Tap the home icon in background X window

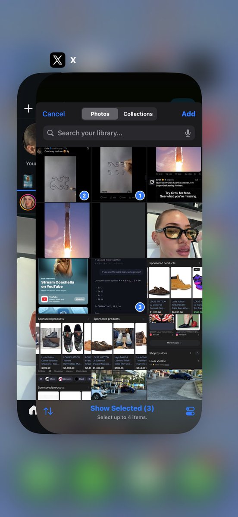pos(33,410)
